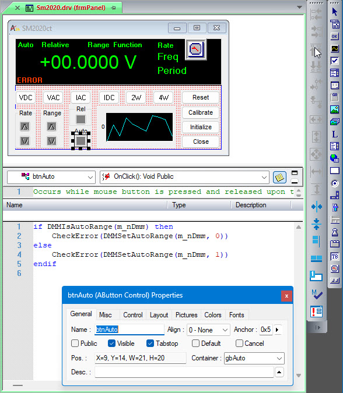The image size is (343, 393).
Task: Click the red exclamation properties icon
Action: [x=316, y=312]
